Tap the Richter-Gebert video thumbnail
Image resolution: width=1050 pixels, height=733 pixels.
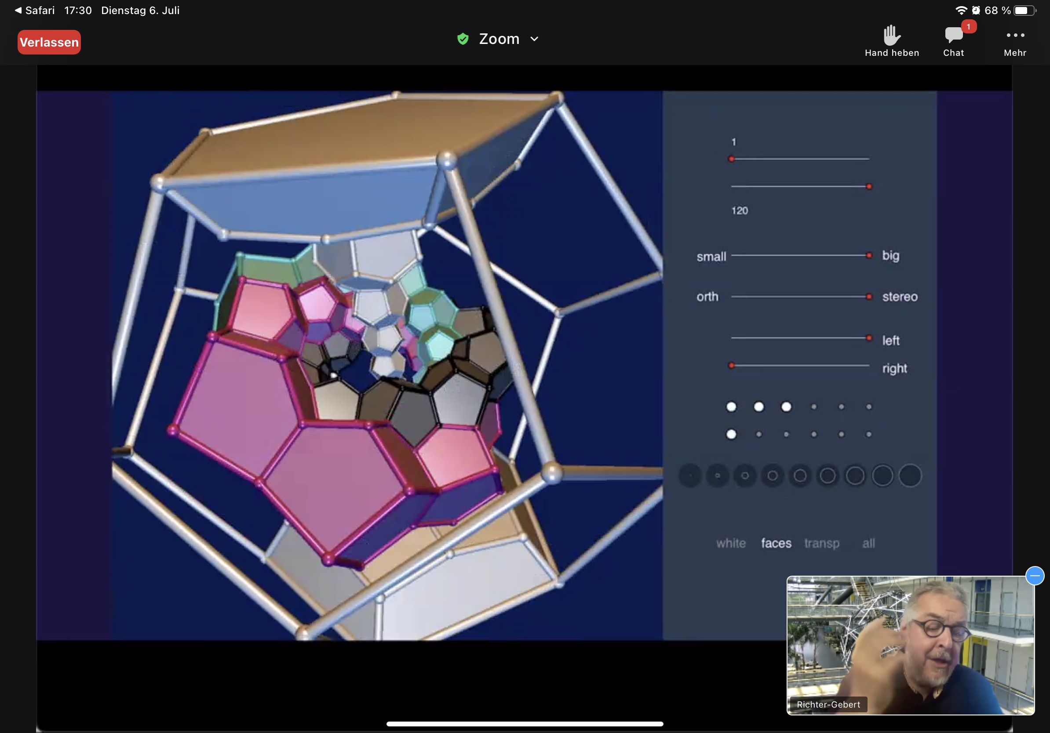tap(910, 645)
